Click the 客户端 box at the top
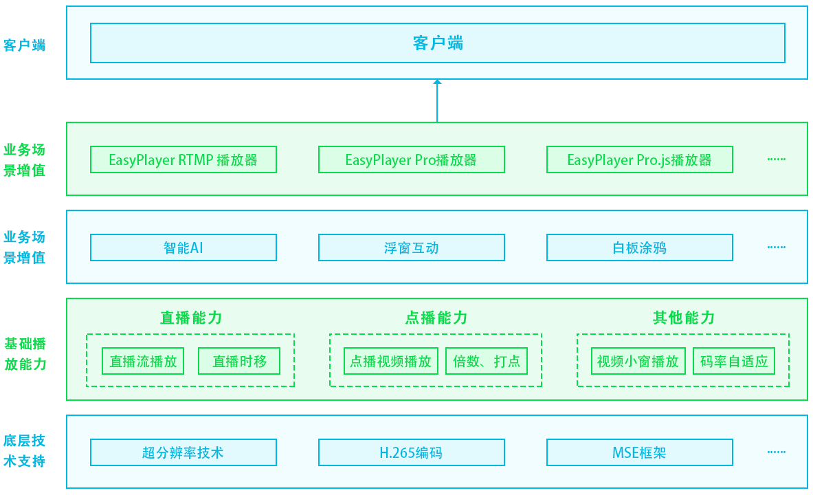The height and width of the screenshot is (495, 813). pyautogui.click(x=438, y=43)
